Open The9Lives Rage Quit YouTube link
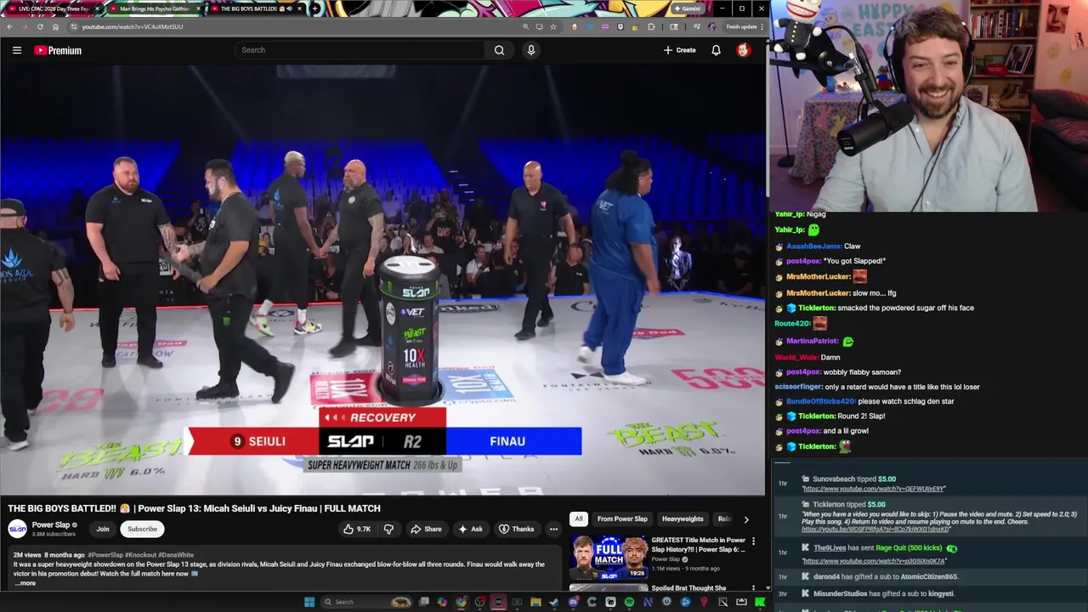This screenshot has height=612, width=1088. click(x=874, y=561)
